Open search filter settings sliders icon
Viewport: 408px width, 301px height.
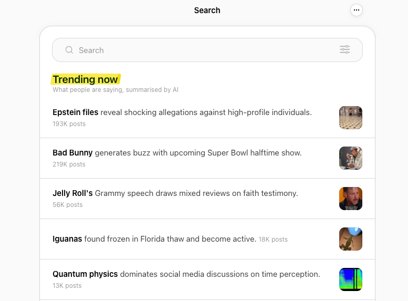pos(344,50)
